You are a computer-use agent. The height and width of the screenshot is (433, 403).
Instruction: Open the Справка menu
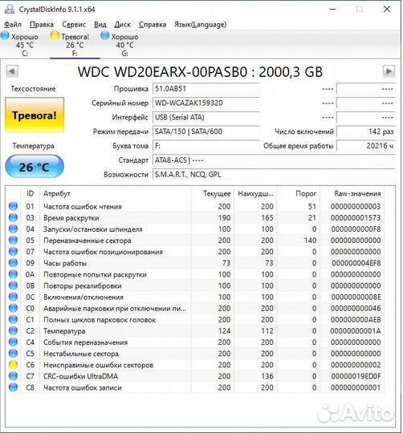pyautogui.click(x=153, y=25)
